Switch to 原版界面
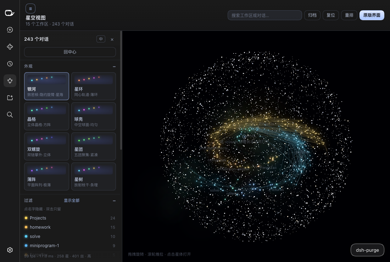390x262 pixels. tap(372, 15)
